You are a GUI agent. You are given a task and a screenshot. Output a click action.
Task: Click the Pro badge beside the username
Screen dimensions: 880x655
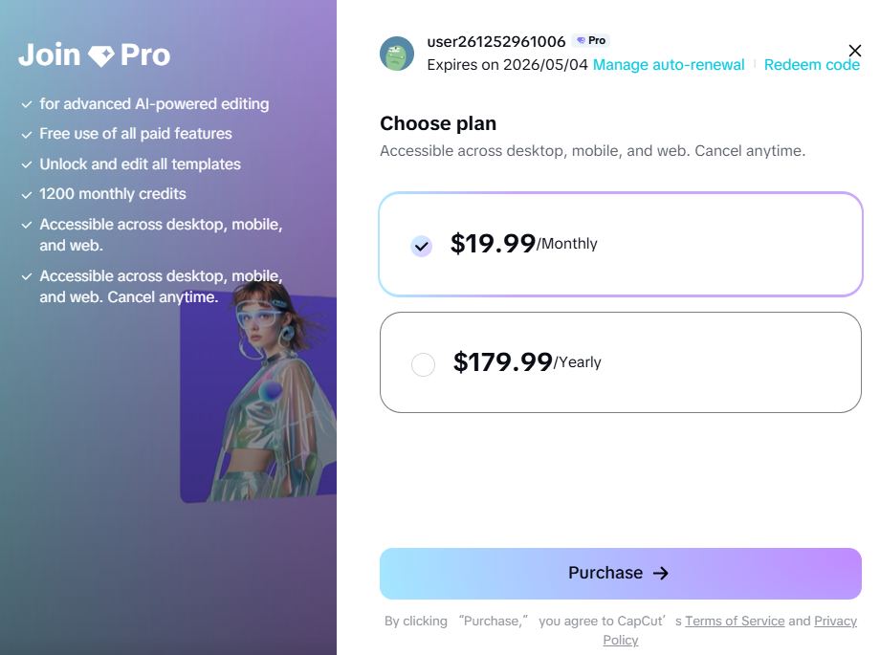591,41
